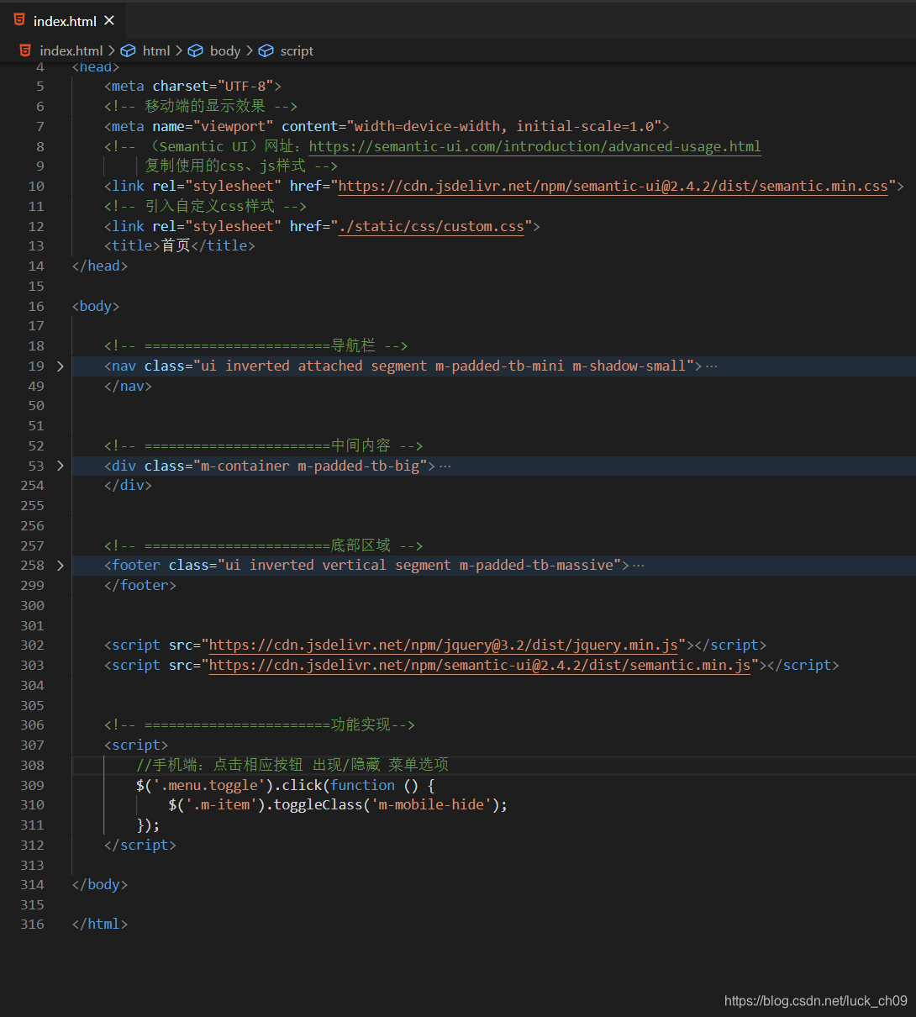Click the closing script tag on line 312
The width and height of the screenshot is (916, 1017).
pyautogui.click(x=140, y=845)
